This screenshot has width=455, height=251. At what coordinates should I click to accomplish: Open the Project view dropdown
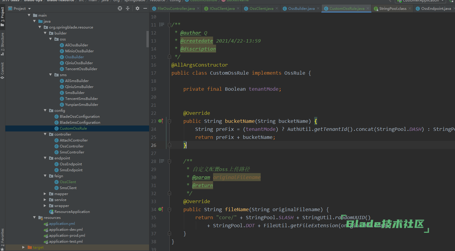coord(20,8)
